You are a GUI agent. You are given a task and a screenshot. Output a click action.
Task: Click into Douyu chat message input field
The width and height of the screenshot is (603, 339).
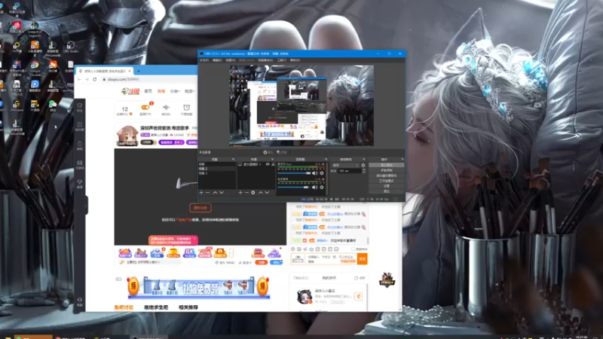click(331, 259)
